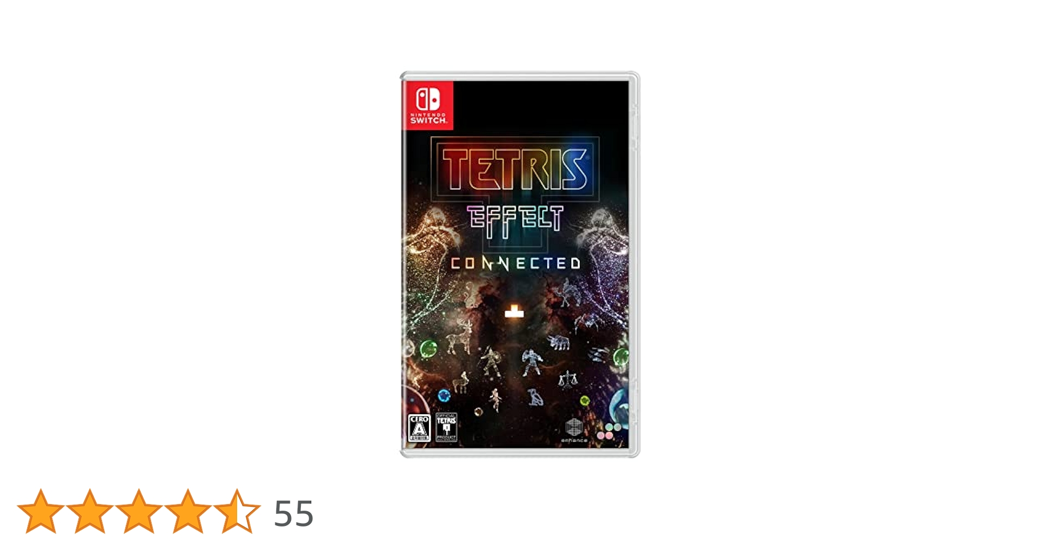Click the Enhance publisher logo
Viewport: 1041px width, 545px height.
[x=574, y=430]
